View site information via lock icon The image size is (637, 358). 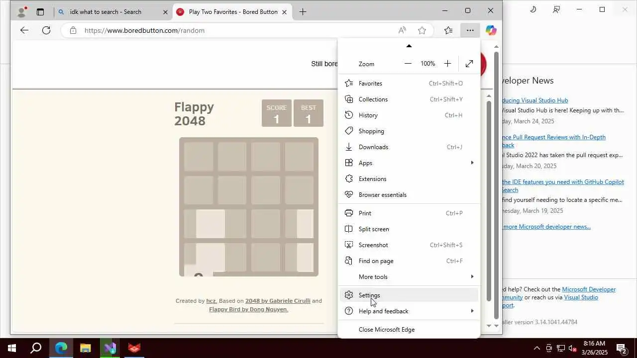pyautogui.click(x=73, y=30)
